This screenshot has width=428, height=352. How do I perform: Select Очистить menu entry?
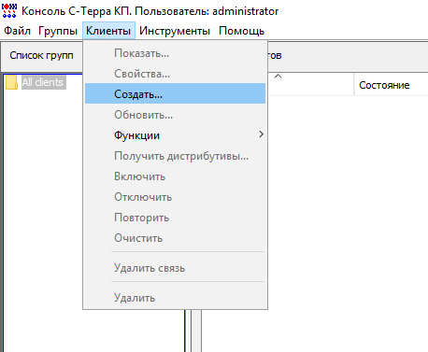[175, 238]
